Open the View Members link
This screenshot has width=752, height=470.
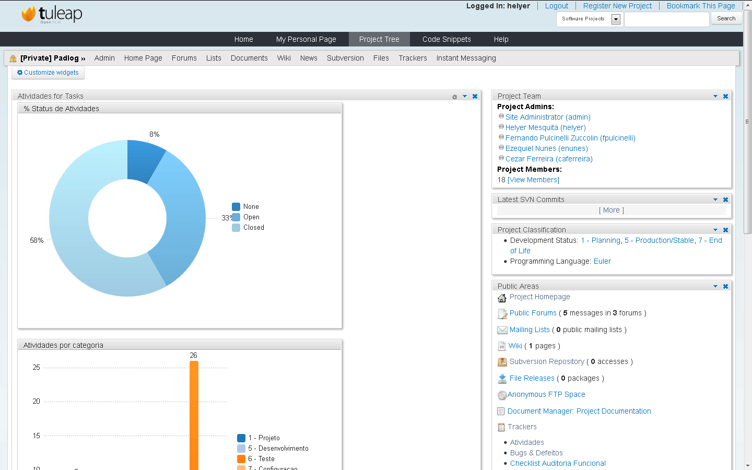click(533, 180)
